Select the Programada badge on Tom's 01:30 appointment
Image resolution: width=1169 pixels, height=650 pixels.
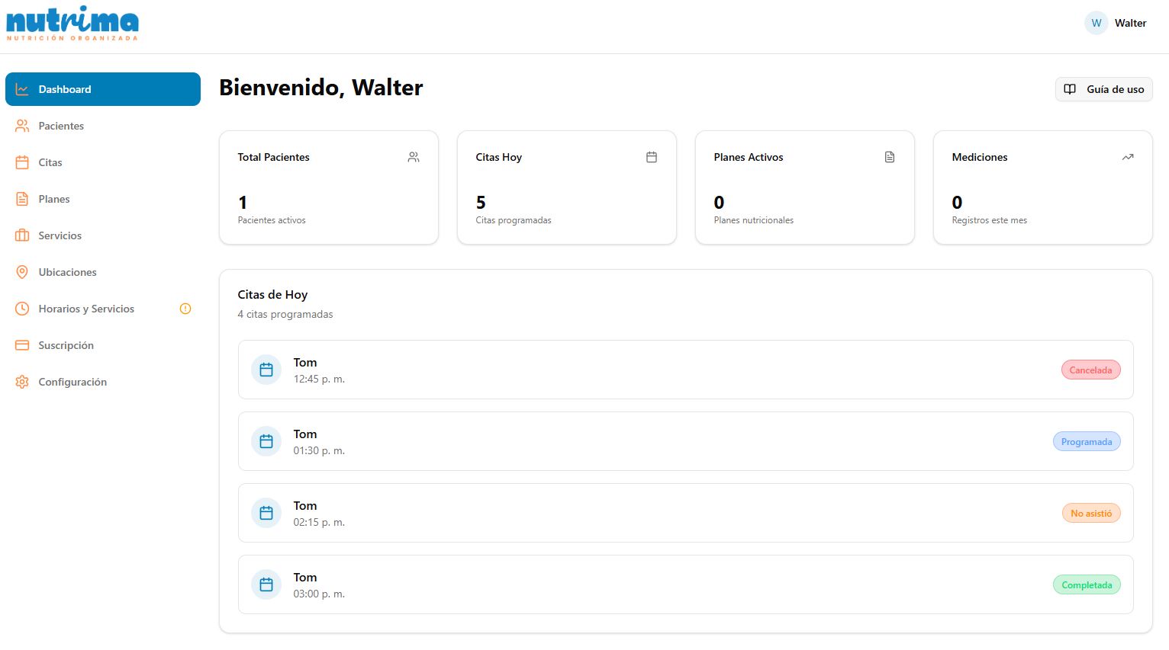click(x=1087, y=441)
